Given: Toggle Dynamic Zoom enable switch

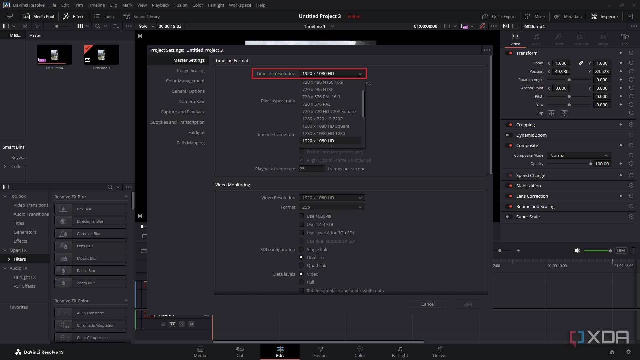Looking at the screenshot, I should click(x=509, y=135).
